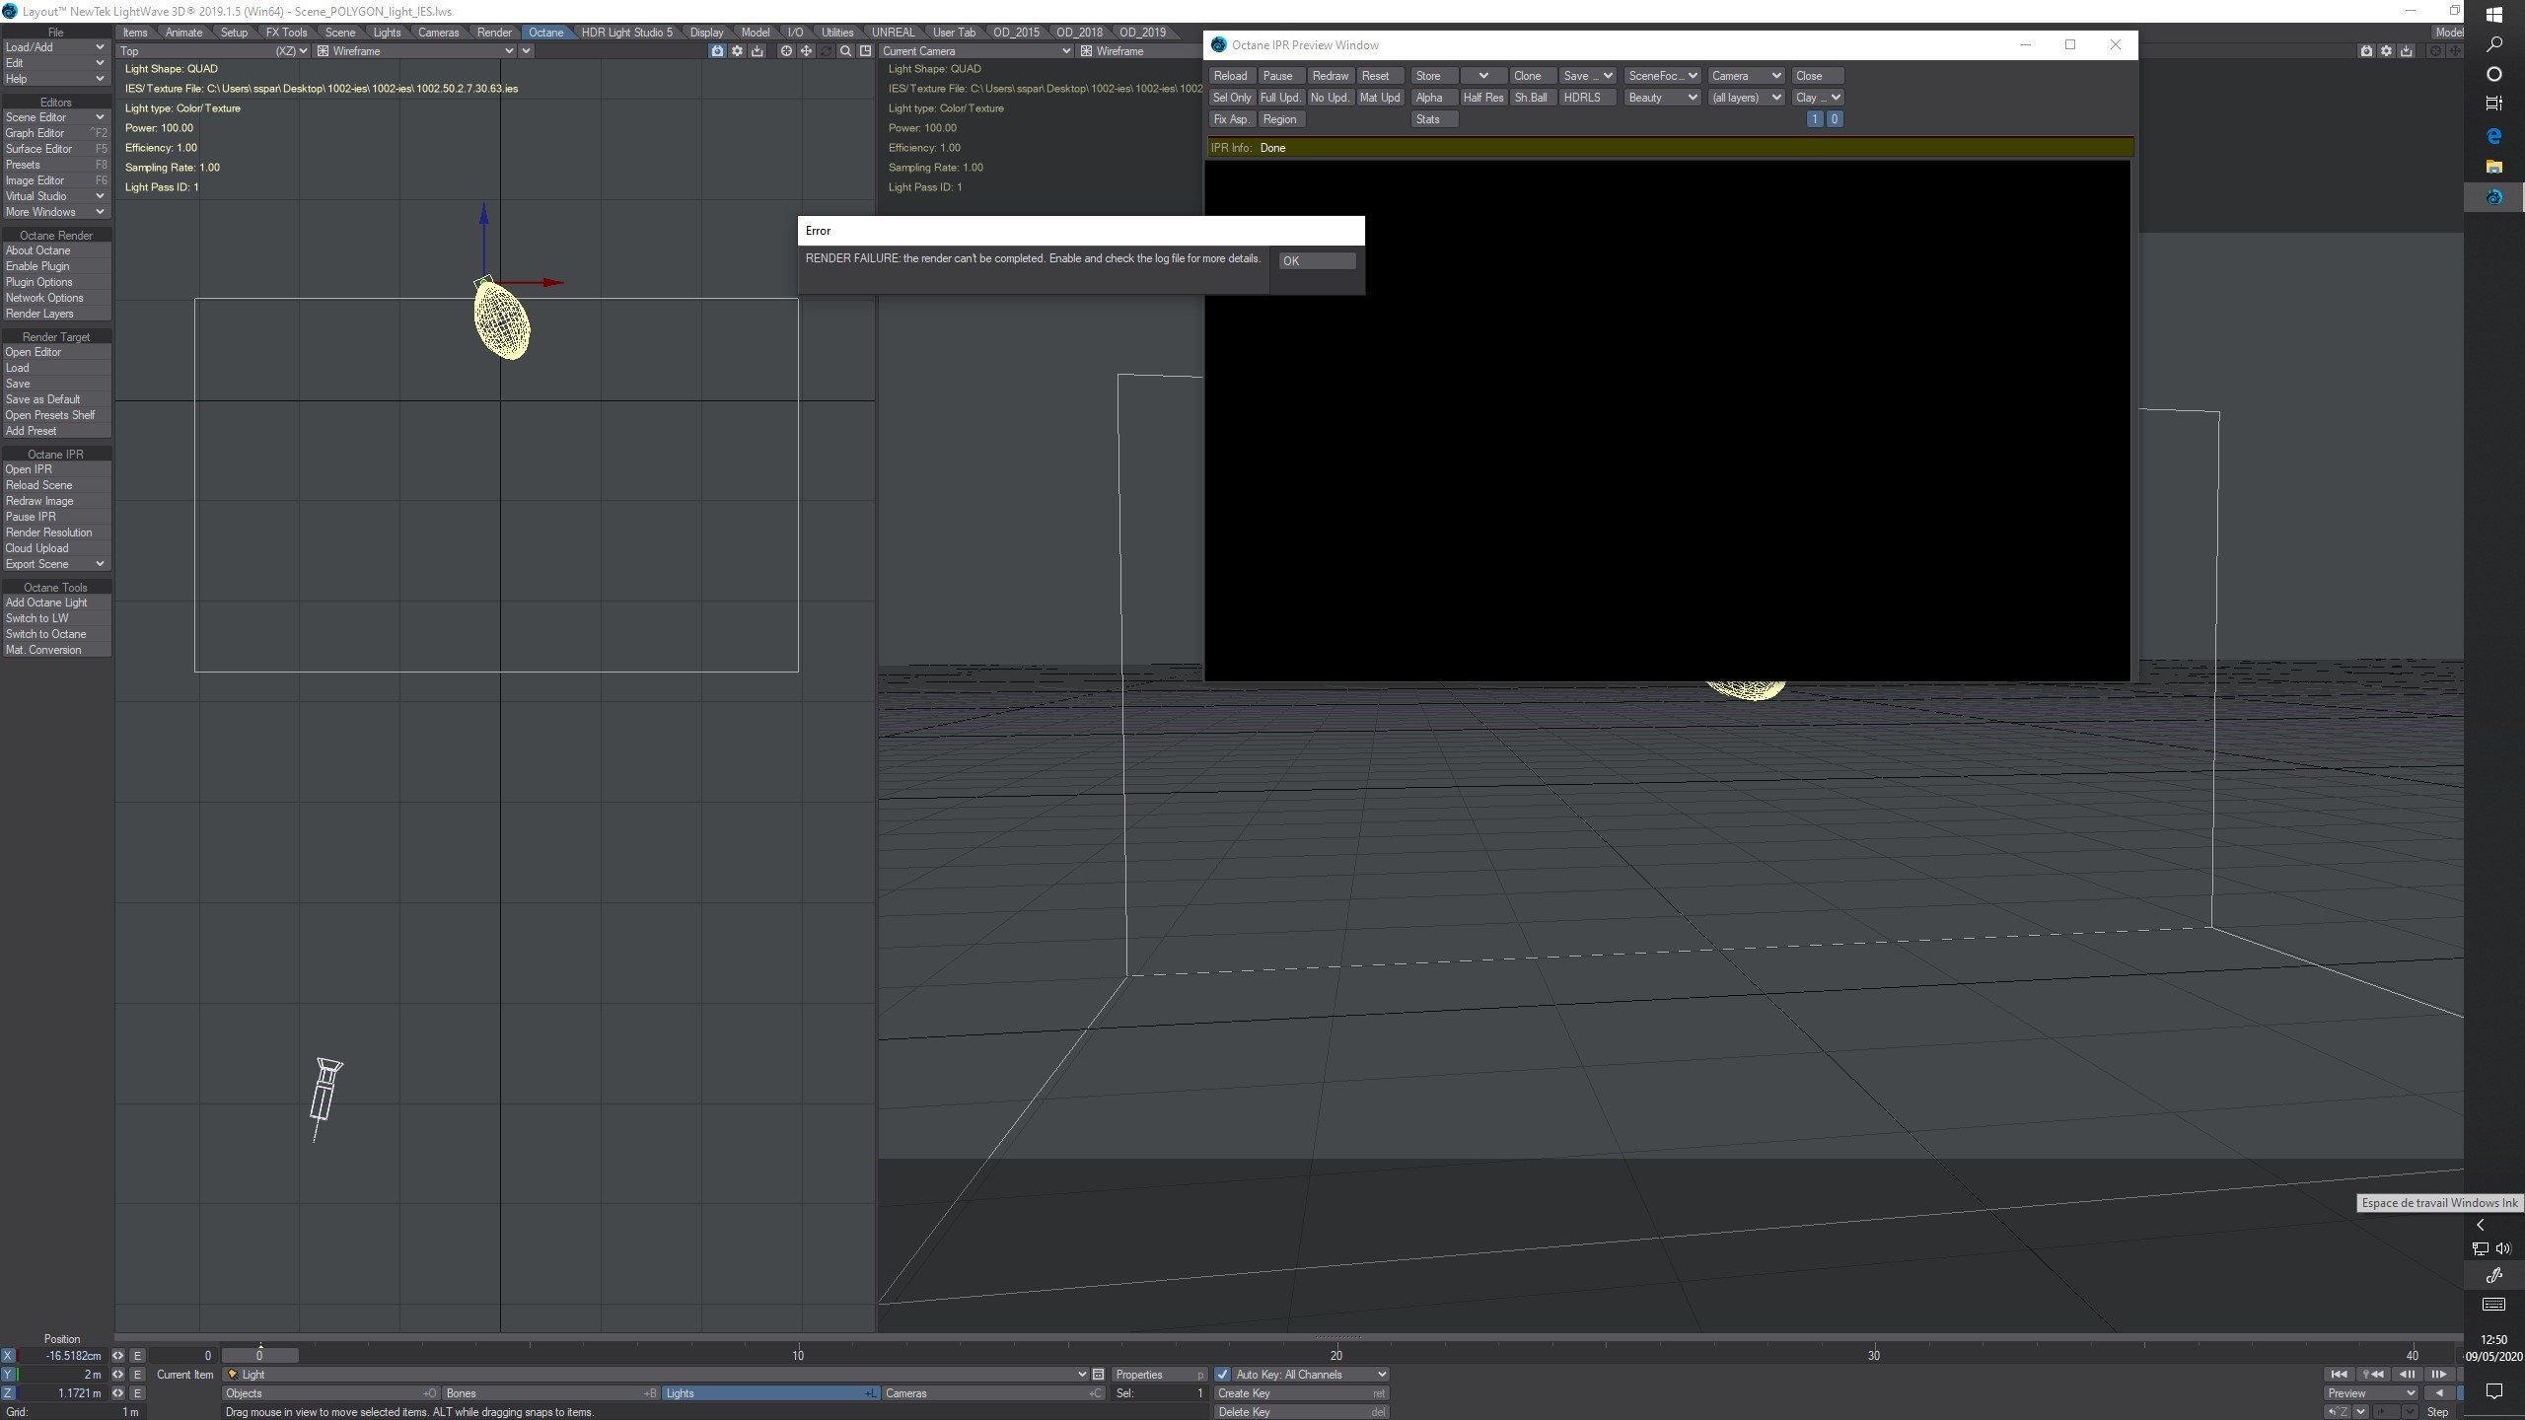Dismiss the error with OK
This screenshot has height=1420, width=2525.
click(x=1316, y=261)
